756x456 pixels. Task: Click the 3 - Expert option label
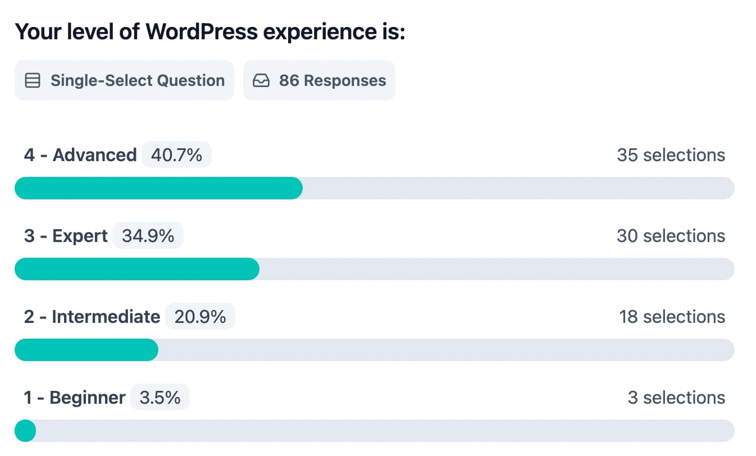point(66,236)
